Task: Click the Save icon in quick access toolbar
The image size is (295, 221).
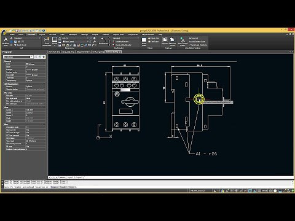Action: (x=17, y=31)
